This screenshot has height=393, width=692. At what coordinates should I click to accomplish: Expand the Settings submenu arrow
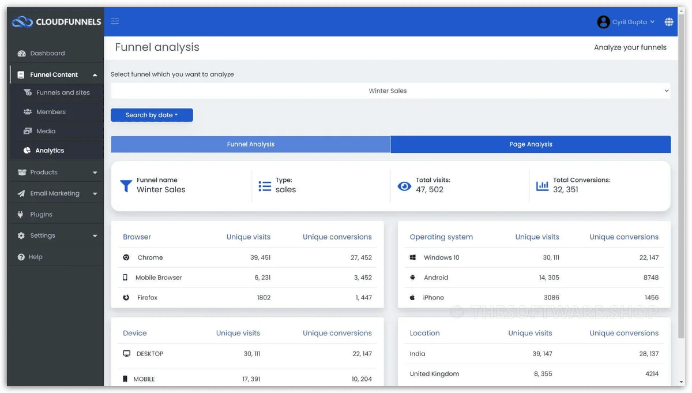tap(95, 236)
